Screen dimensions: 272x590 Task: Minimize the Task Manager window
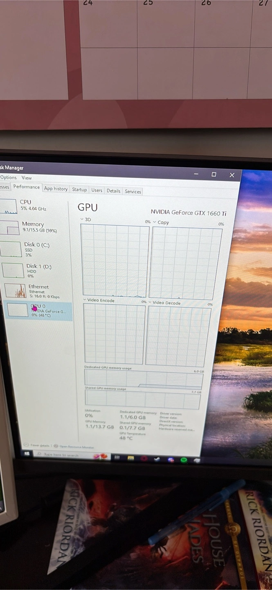(x=196, y=174)
